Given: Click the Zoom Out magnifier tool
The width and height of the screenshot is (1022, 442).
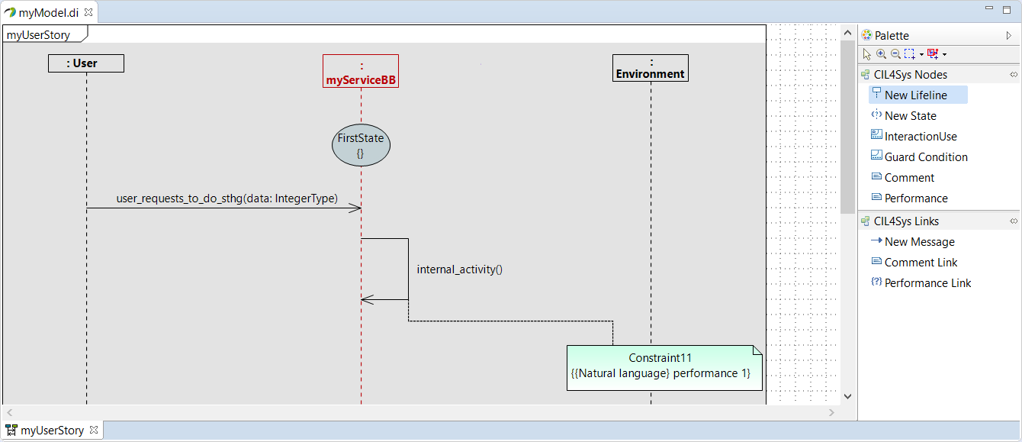Looking at the screenshot, I should 895,54.
